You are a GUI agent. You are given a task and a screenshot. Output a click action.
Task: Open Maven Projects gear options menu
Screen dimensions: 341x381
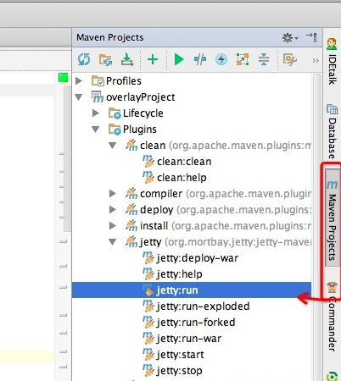click(290, 37)
